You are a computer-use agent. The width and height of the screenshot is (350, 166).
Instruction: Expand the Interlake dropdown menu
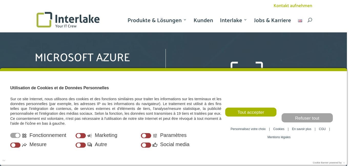coord(233,20)
